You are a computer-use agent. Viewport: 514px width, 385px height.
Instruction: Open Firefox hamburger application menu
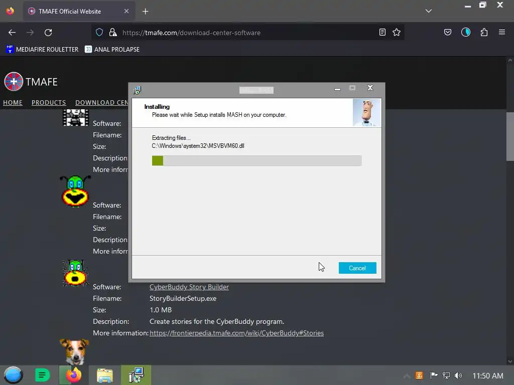(502, 32)
